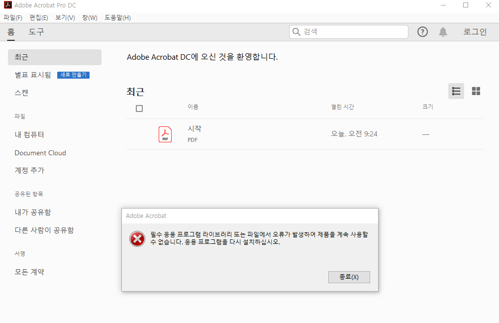Maximize the Acrobat Pro DC window
Viewport: 499px width, 323px height.
click(x=466, y=5)
